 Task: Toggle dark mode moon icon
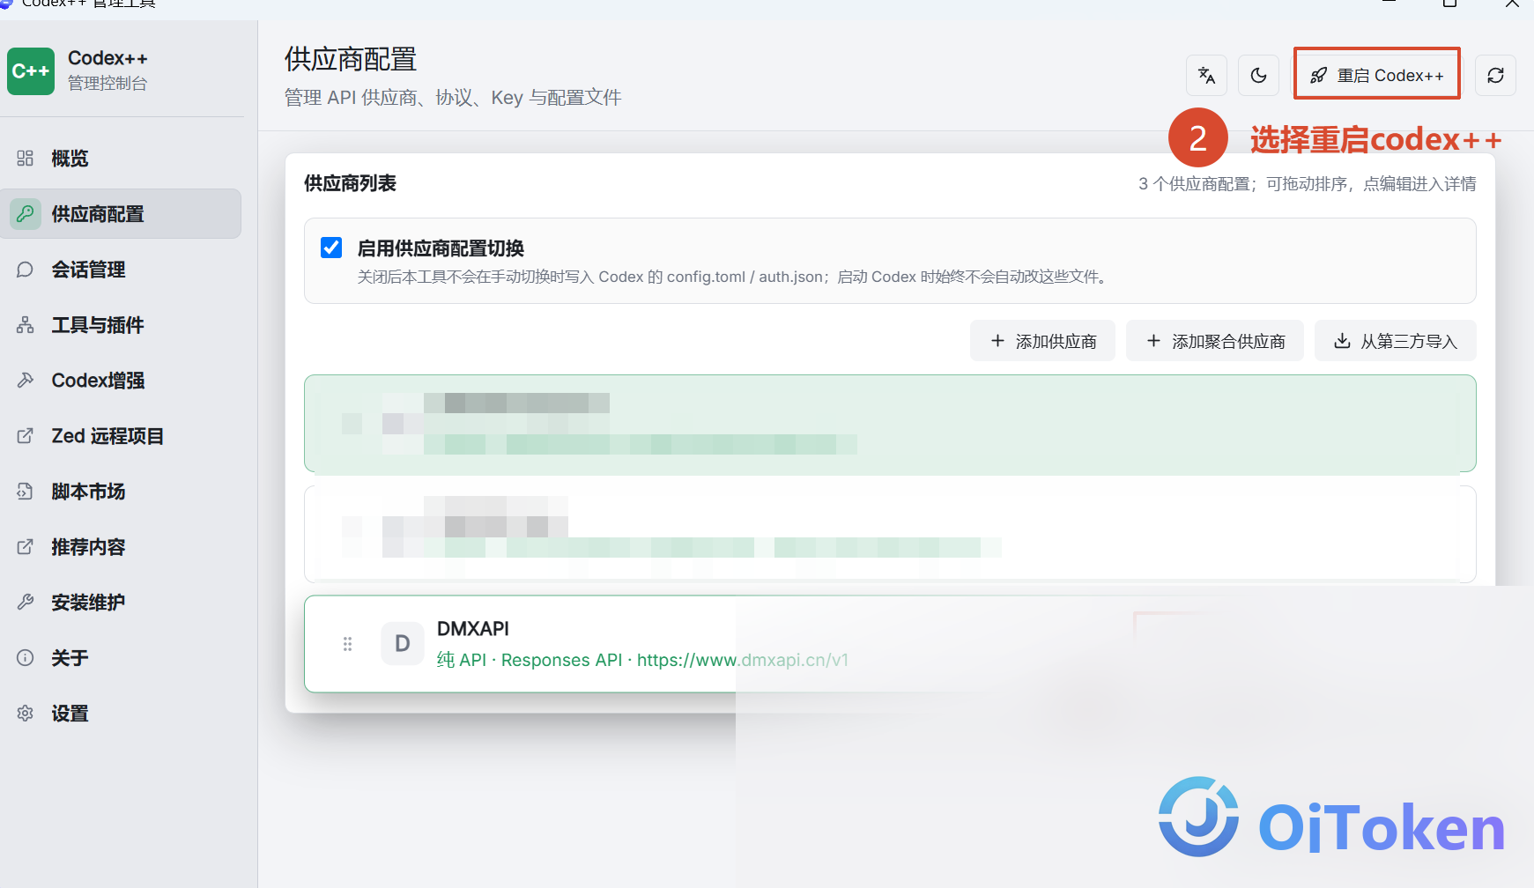pyautogui.click(x=1259, y=76)
